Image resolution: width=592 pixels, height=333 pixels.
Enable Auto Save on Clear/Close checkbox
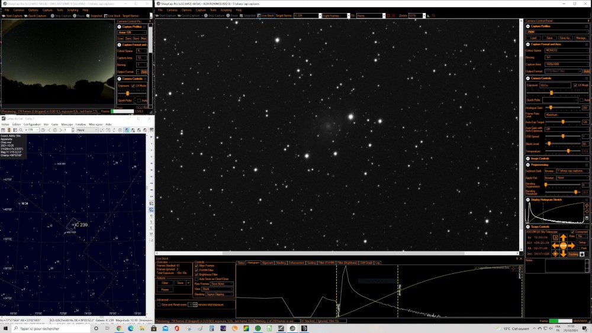pos(197,279)
